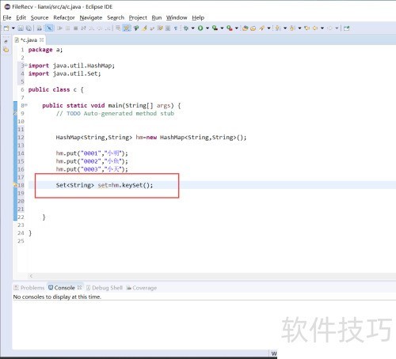396x359 pixels.
Task: Click the Run External Tools icon
Action: coord(230,28)
